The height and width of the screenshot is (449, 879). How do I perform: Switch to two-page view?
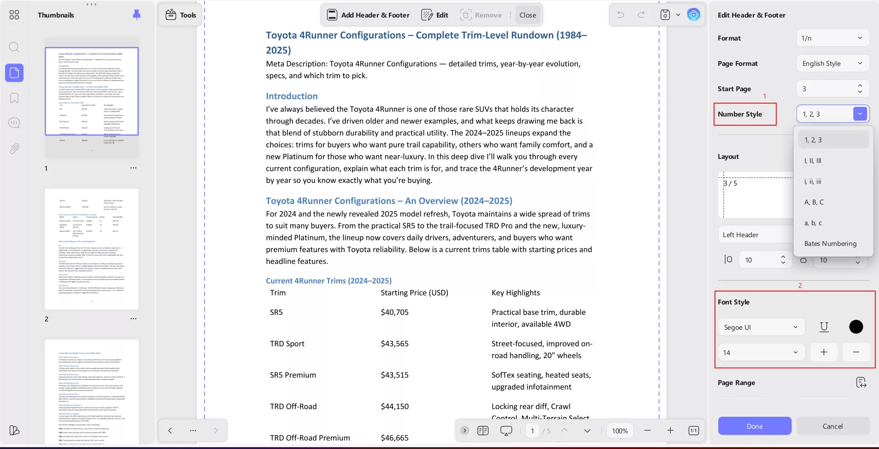(483, 431)
